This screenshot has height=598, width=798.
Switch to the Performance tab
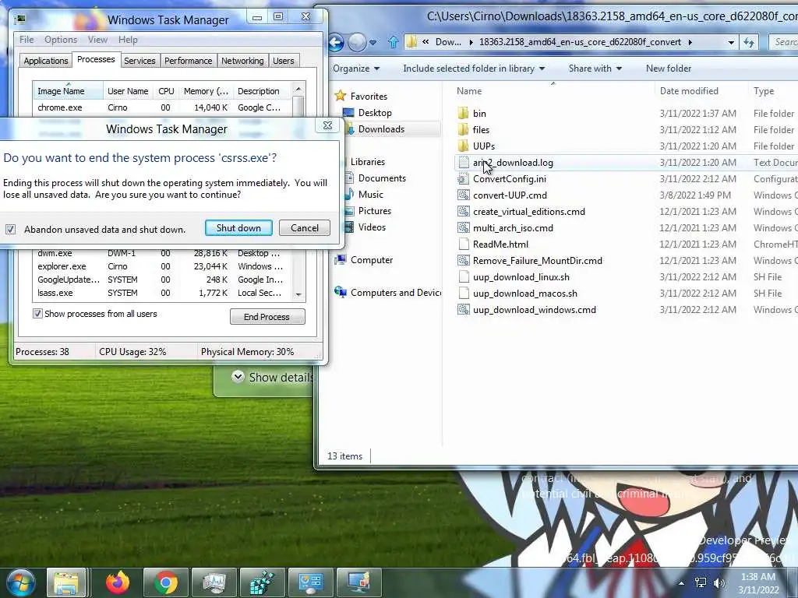click(x=188, y=61)
